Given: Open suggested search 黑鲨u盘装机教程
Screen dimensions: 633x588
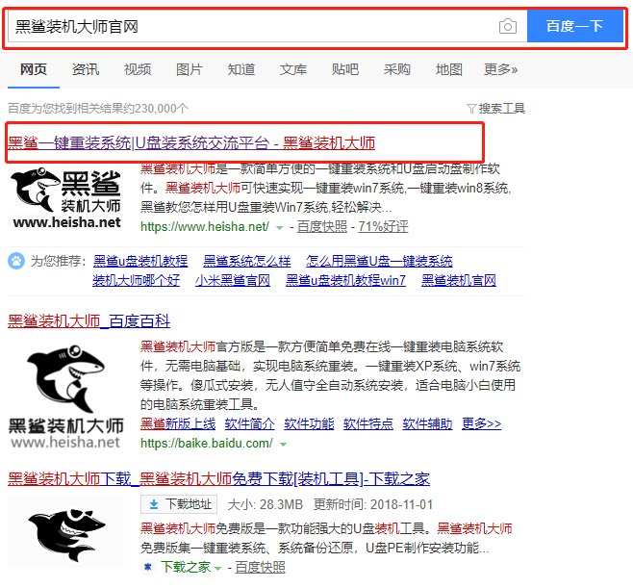Looking at the screenshot, I should (140, 262).
